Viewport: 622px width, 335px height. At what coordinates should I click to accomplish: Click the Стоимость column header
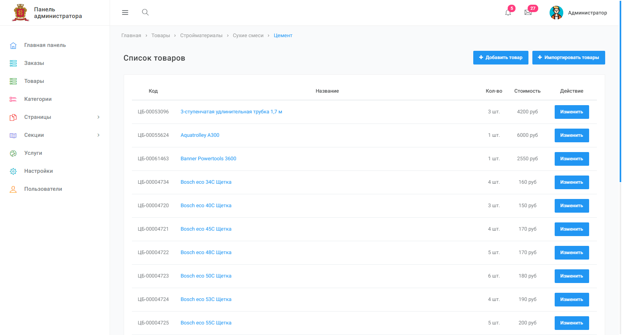527,91
